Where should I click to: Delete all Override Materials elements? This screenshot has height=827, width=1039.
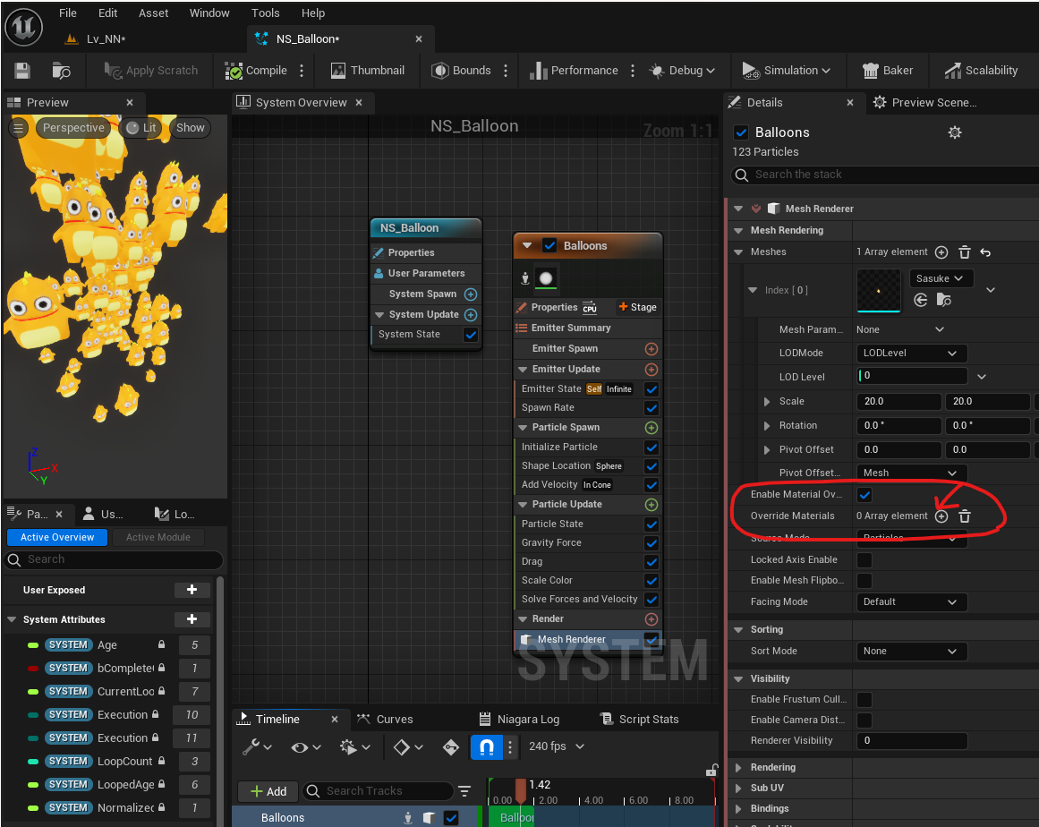click(965, 516)
